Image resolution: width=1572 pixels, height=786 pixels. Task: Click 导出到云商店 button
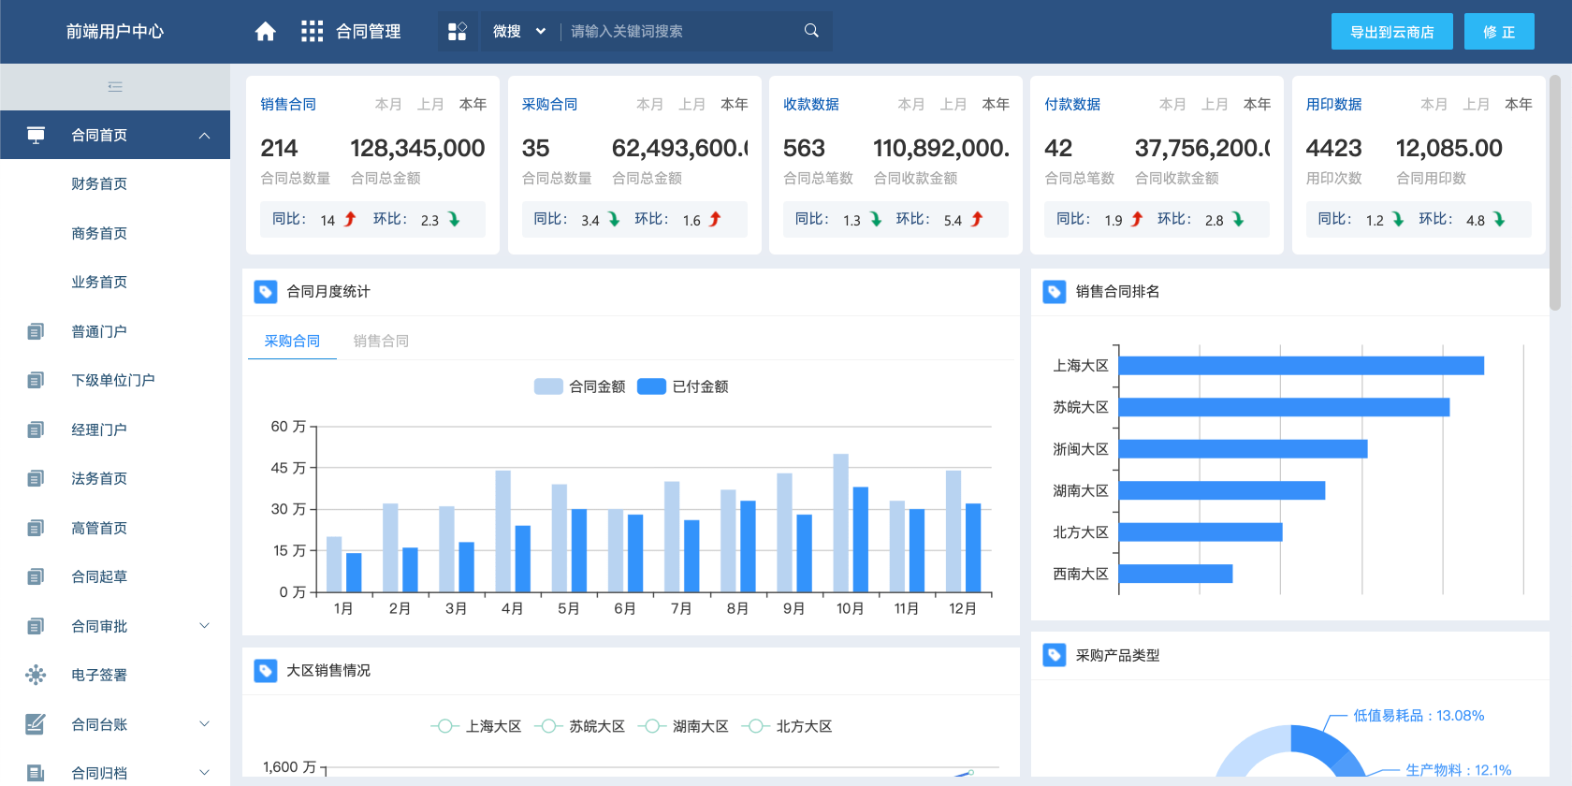click(x=1392, y=32)
